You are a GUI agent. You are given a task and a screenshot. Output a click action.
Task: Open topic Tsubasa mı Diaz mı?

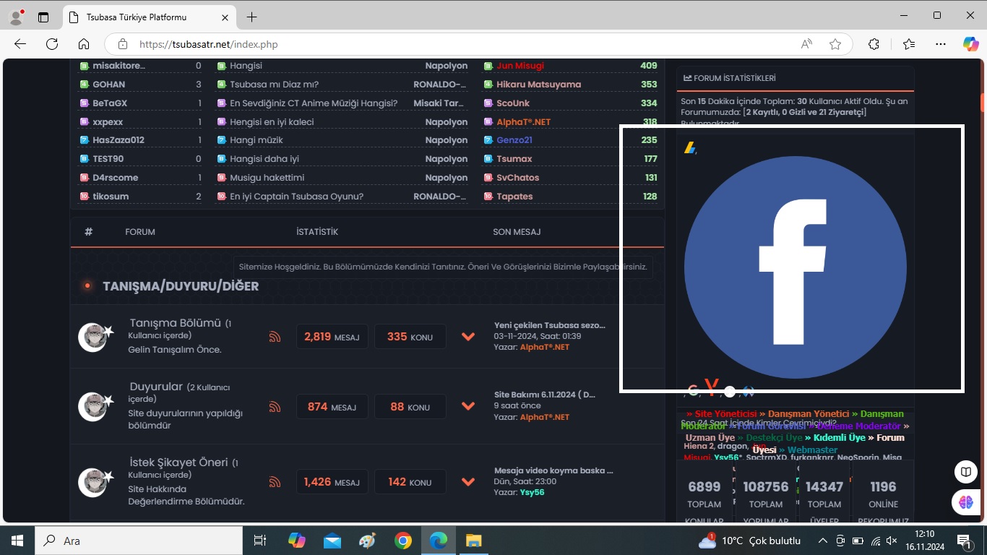pyautogui.click(x=274, y=85)
